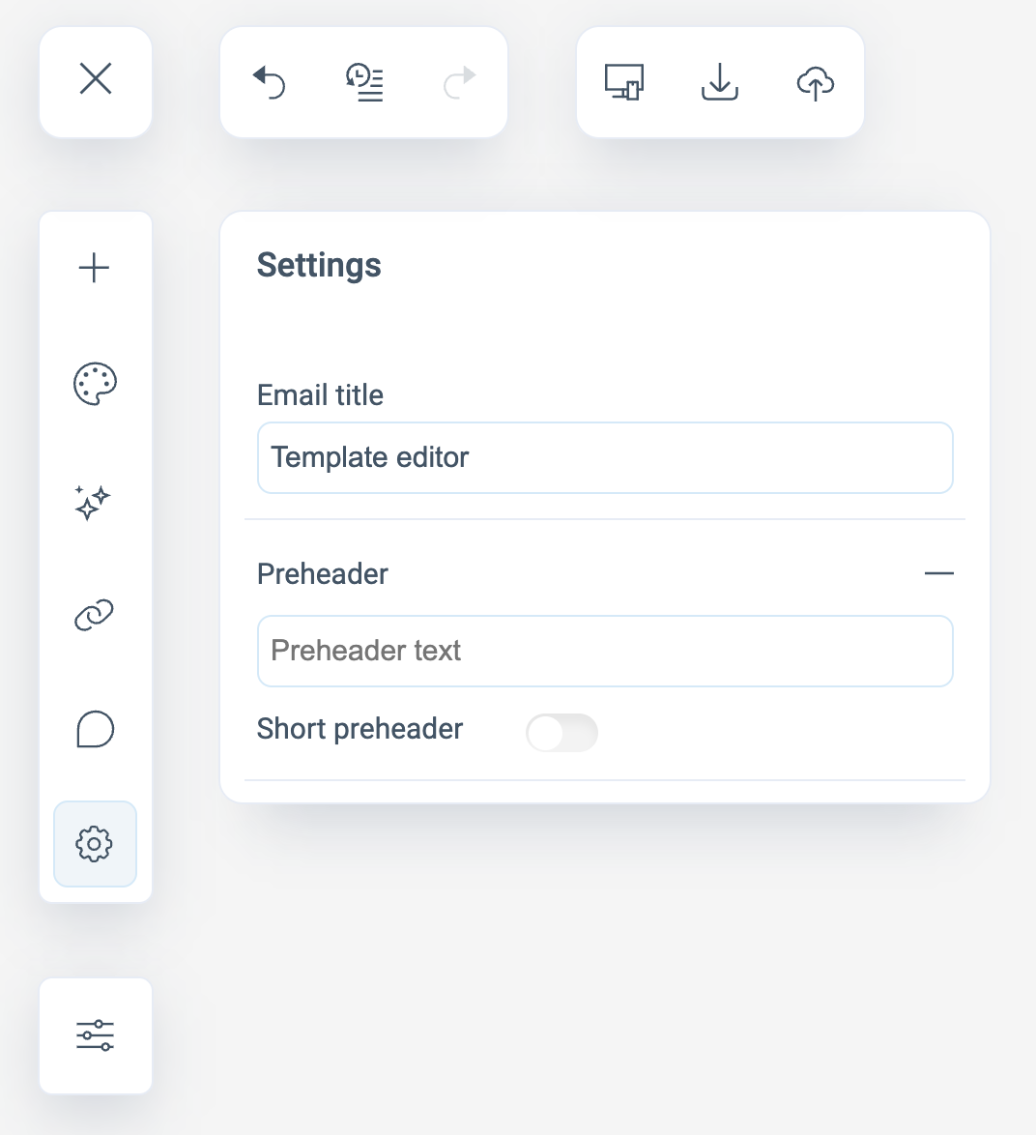Close the template editor with the X
Viewport: 1036px width, 1135px height.
[96, 79]
